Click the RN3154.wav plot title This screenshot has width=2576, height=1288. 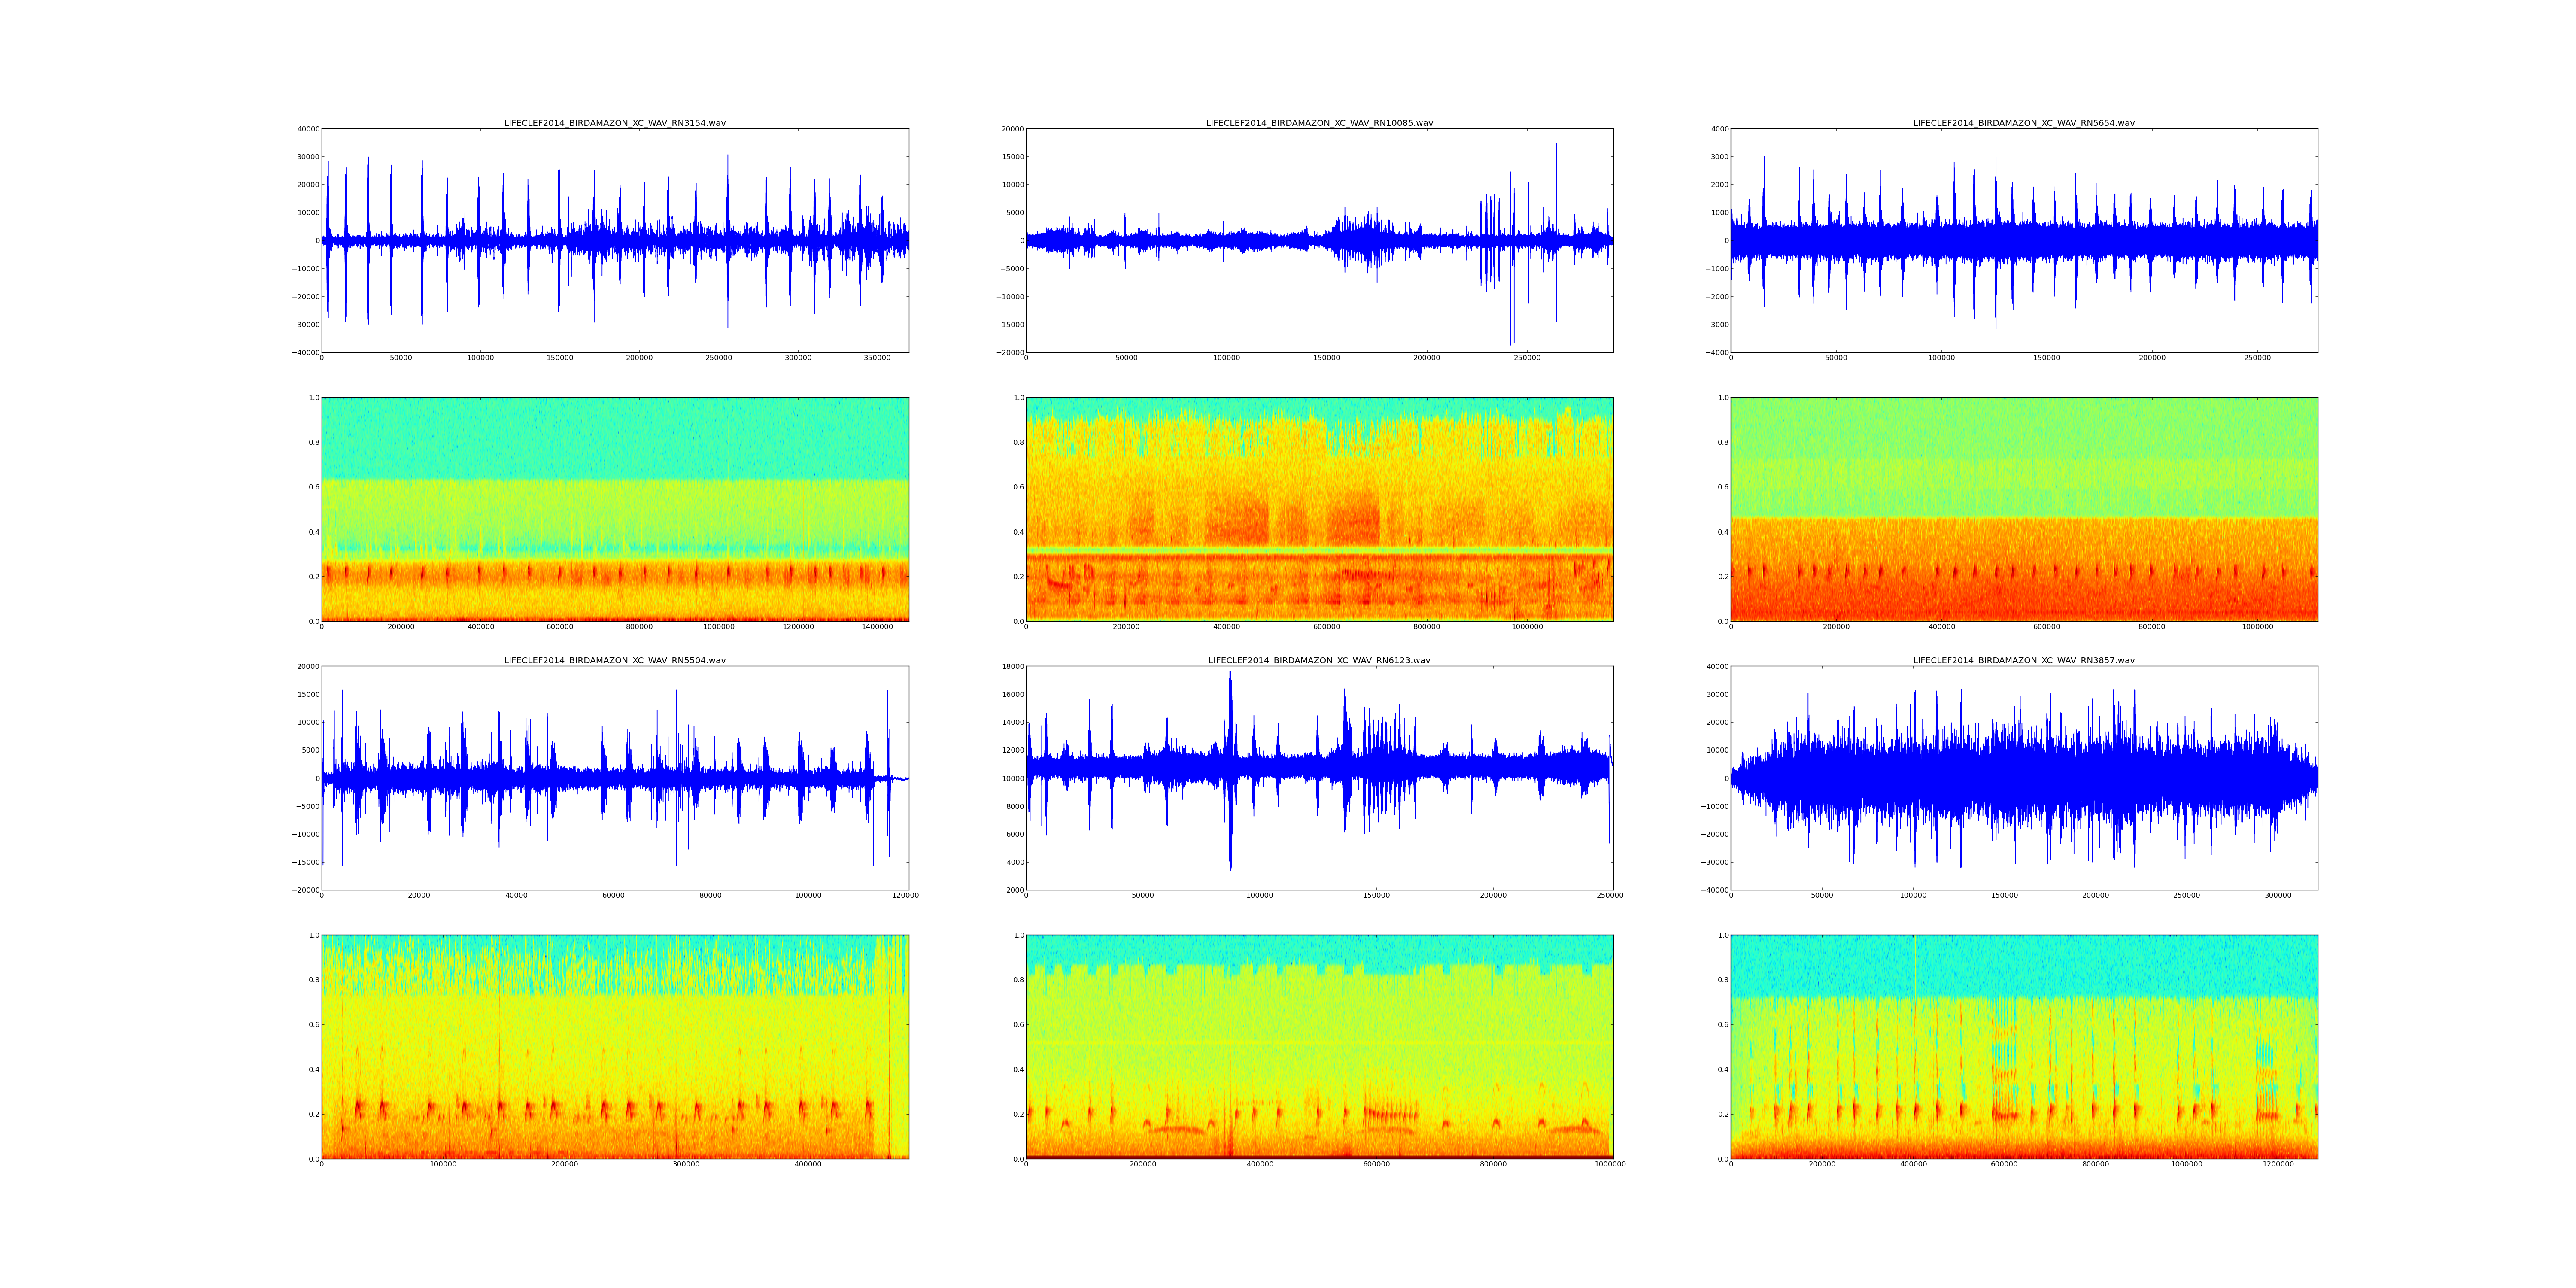click(x=614, y=123)
